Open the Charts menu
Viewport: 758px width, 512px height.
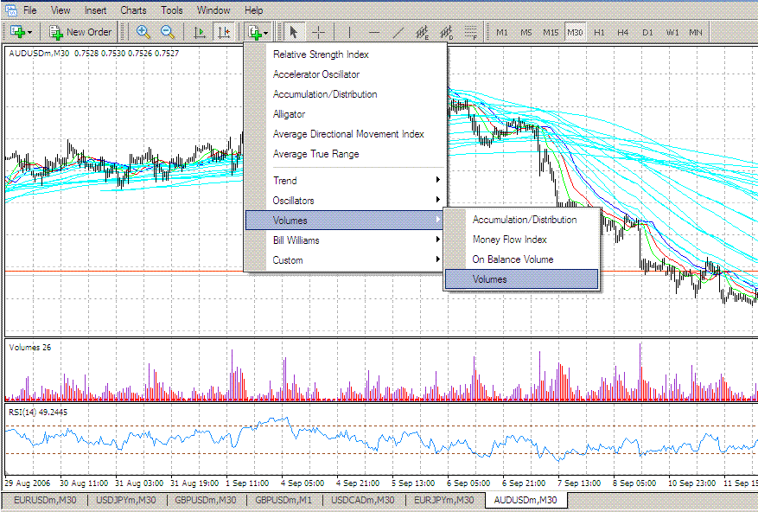click(x=133, y=10)
